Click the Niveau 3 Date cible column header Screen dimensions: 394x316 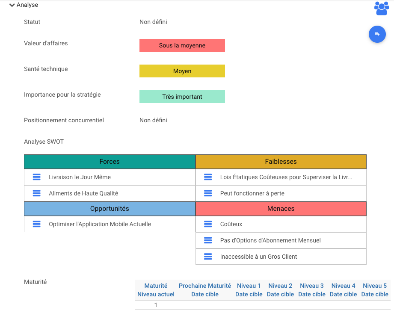click(x=312, y=290)
